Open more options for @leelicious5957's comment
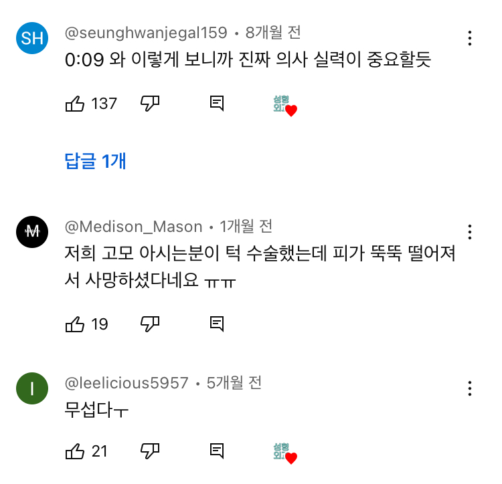This screenshot has width=502, height=484. [471, 388]
